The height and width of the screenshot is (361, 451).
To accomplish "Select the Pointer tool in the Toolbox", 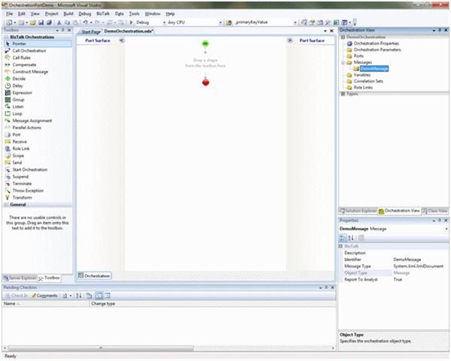I will [38, 44].
